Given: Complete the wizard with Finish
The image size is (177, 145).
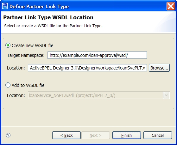Looking at the screenshot, I should click(127, 135).
